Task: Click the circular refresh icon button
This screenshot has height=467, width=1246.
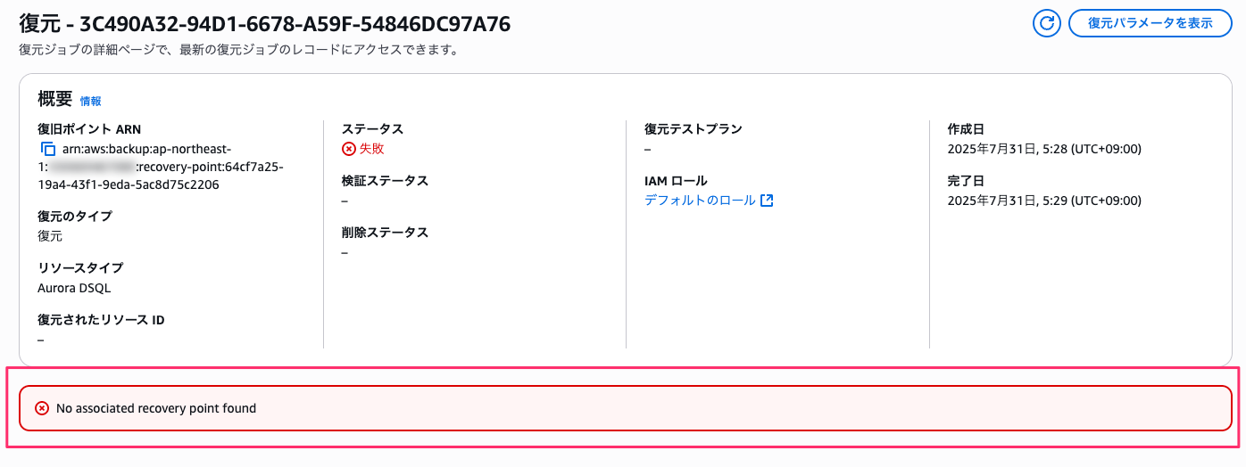Action: pos(1046,23)
